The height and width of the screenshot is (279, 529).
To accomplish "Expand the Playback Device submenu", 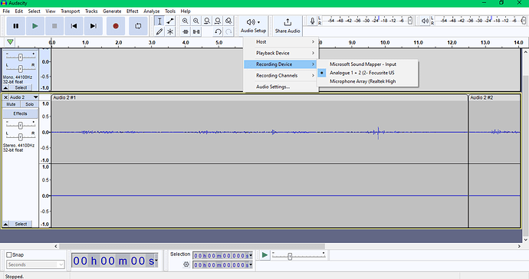I will point(281,53).
